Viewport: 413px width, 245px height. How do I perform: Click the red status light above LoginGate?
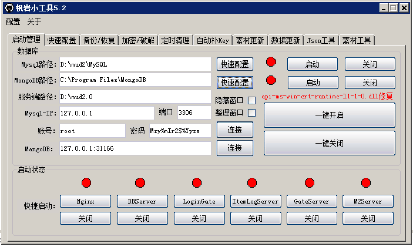pyautogui.click(x=197, y=182)
